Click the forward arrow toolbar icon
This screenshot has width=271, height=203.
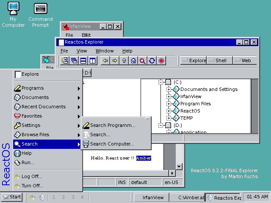(115, 60)
